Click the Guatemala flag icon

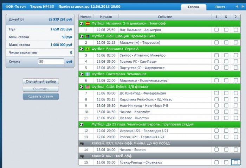pos(88,74)
